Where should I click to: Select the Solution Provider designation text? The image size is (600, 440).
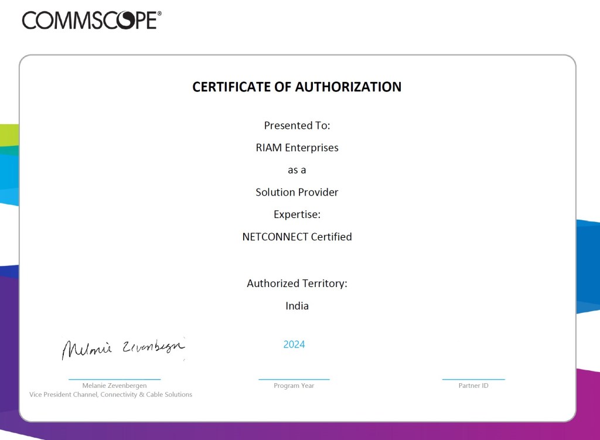296,192
